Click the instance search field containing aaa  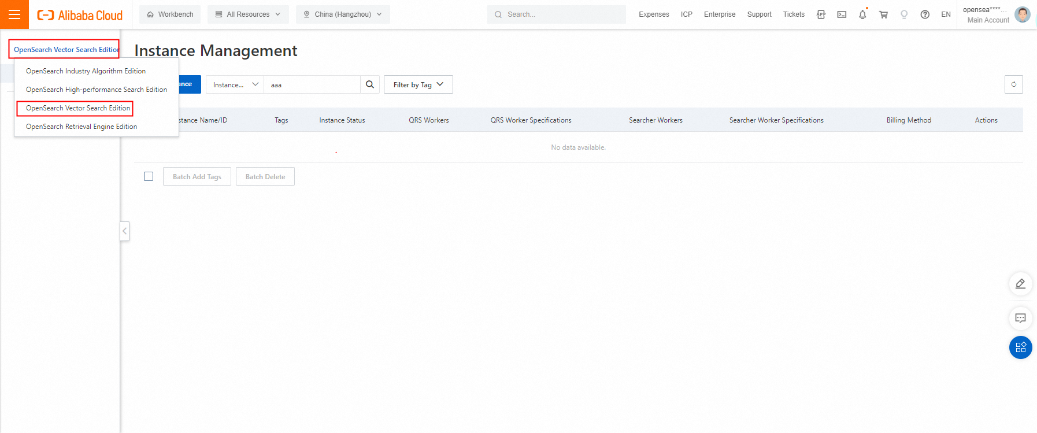click(312, 84)
